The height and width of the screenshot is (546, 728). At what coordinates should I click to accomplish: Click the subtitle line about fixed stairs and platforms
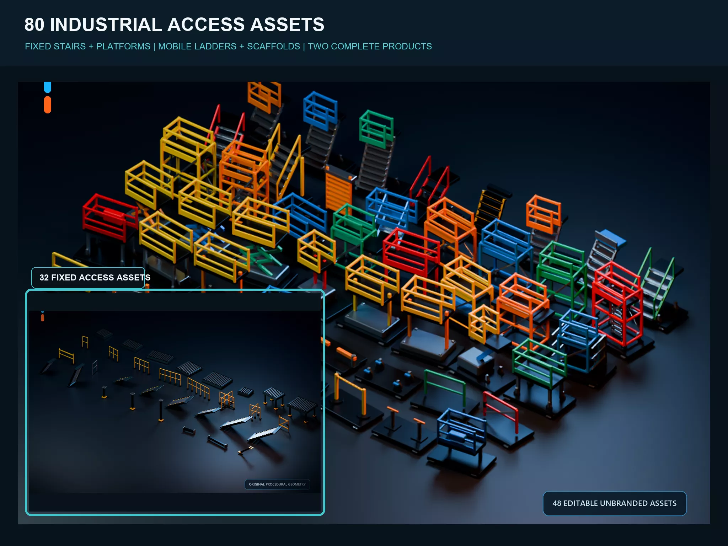(x=228, y=46)
